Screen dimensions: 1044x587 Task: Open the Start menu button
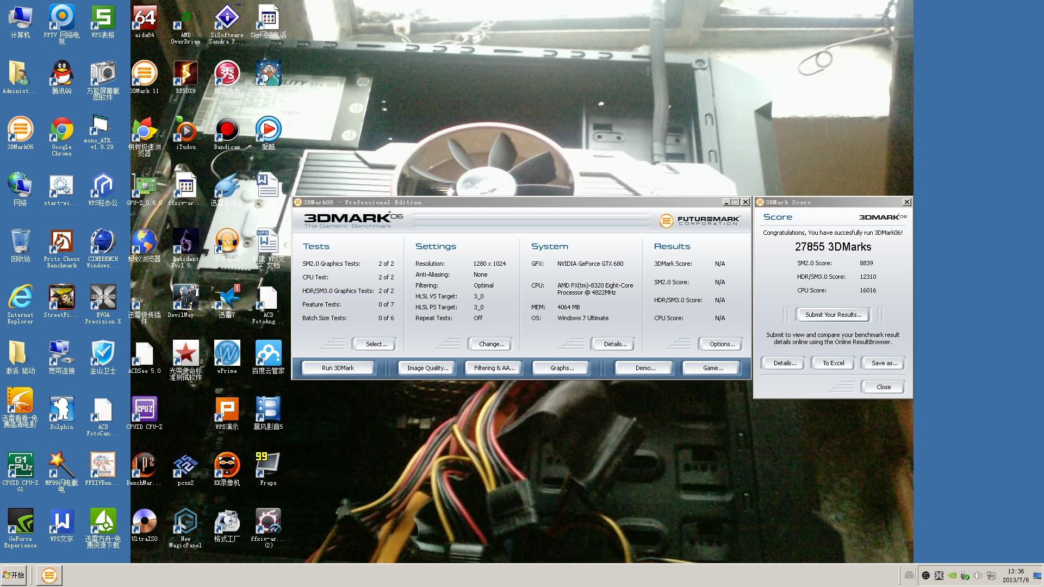(x=14, y=575)
